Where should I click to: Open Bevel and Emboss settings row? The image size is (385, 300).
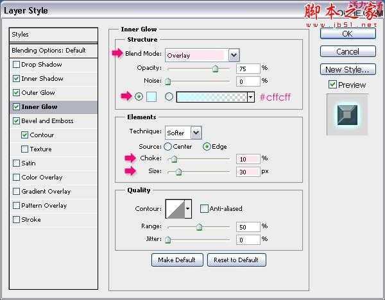[53, 121]
